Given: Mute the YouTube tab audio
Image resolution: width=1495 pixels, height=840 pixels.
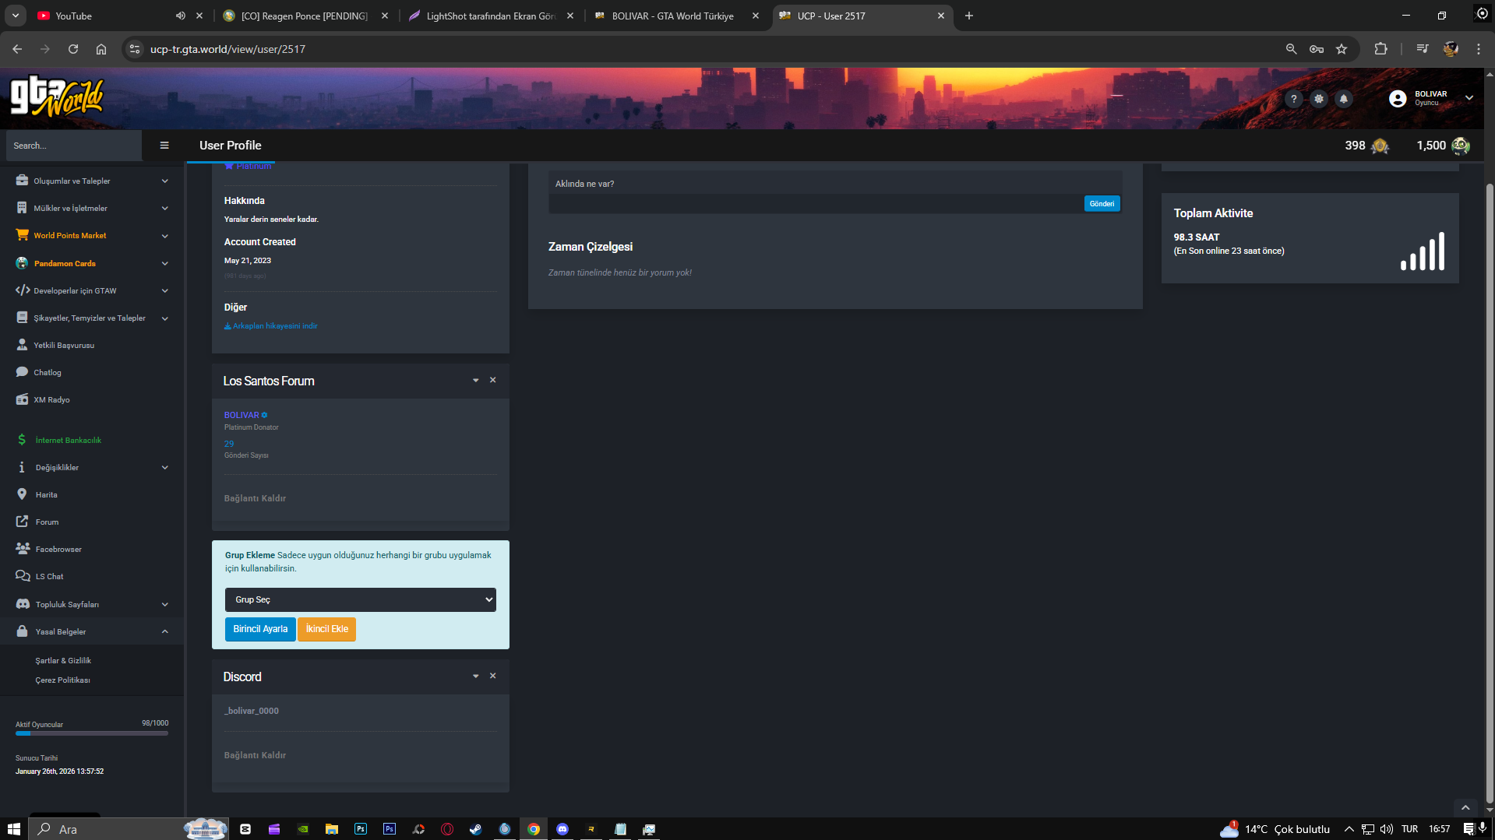Looking at the screenshot, I should pyautogui.click(x=181, y=16).
